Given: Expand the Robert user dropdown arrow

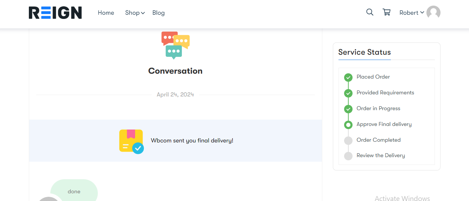Looking at the screenshot, I should [422, 13].
